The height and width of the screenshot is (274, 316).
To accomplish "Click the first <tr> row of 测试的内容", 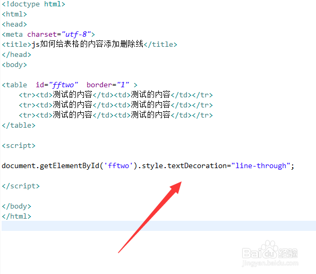I will [x=116, y=95].
